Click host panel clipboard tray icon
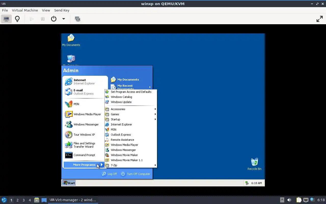The height and width of the screenshot is (204, 326). 299,200
